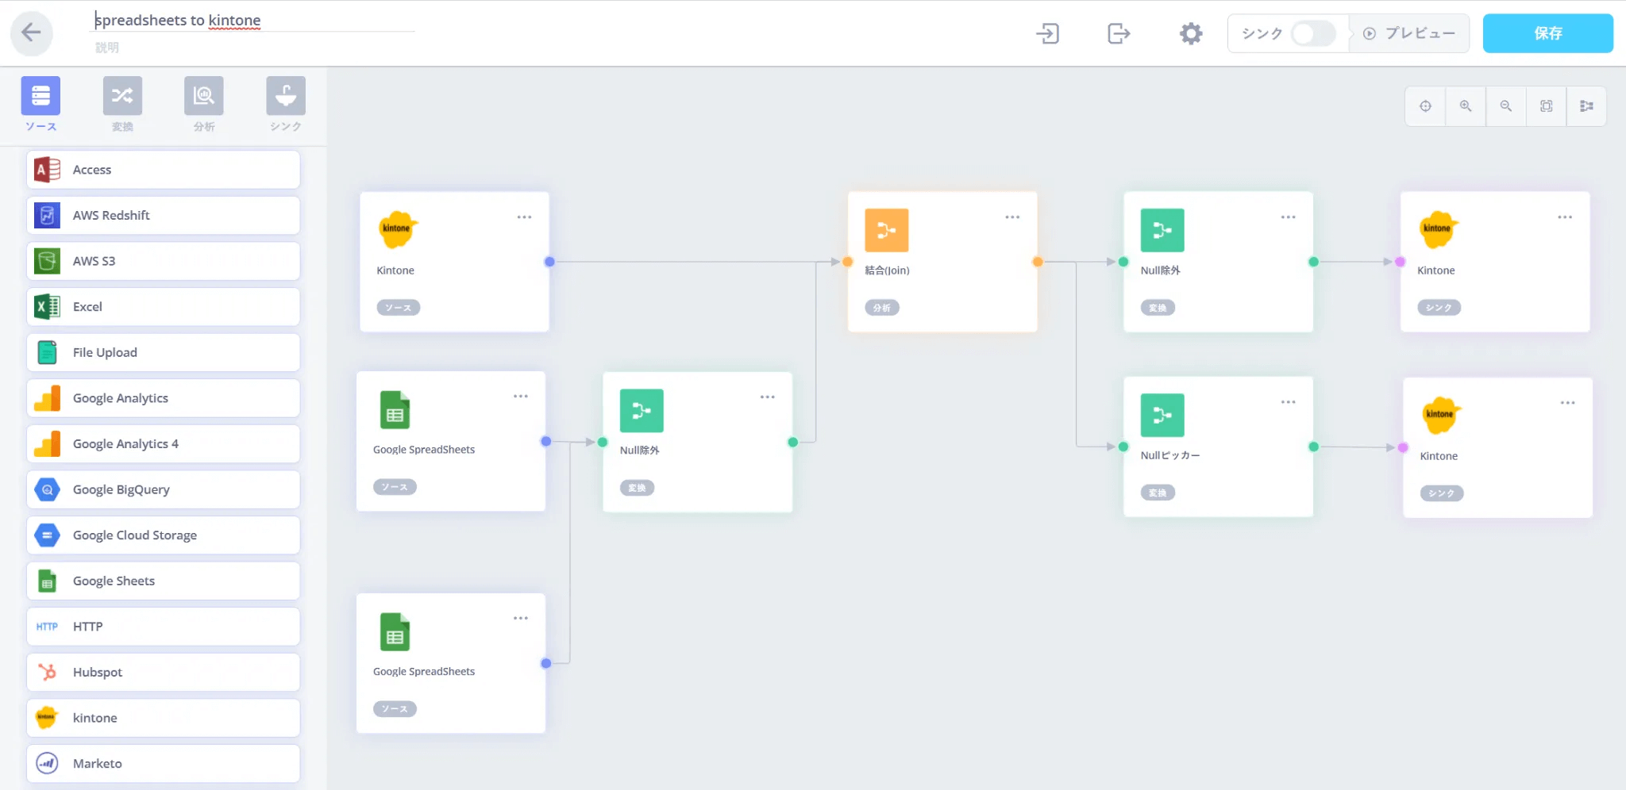Image resolution: width=1626 pixels, height=790 pixels.
Task: Click the back arrow button
Action: point(32,33)
